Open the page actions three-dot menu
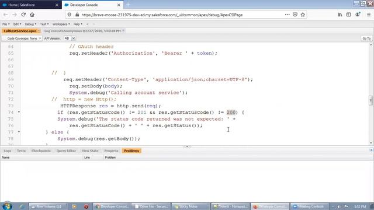 point(287,15)
